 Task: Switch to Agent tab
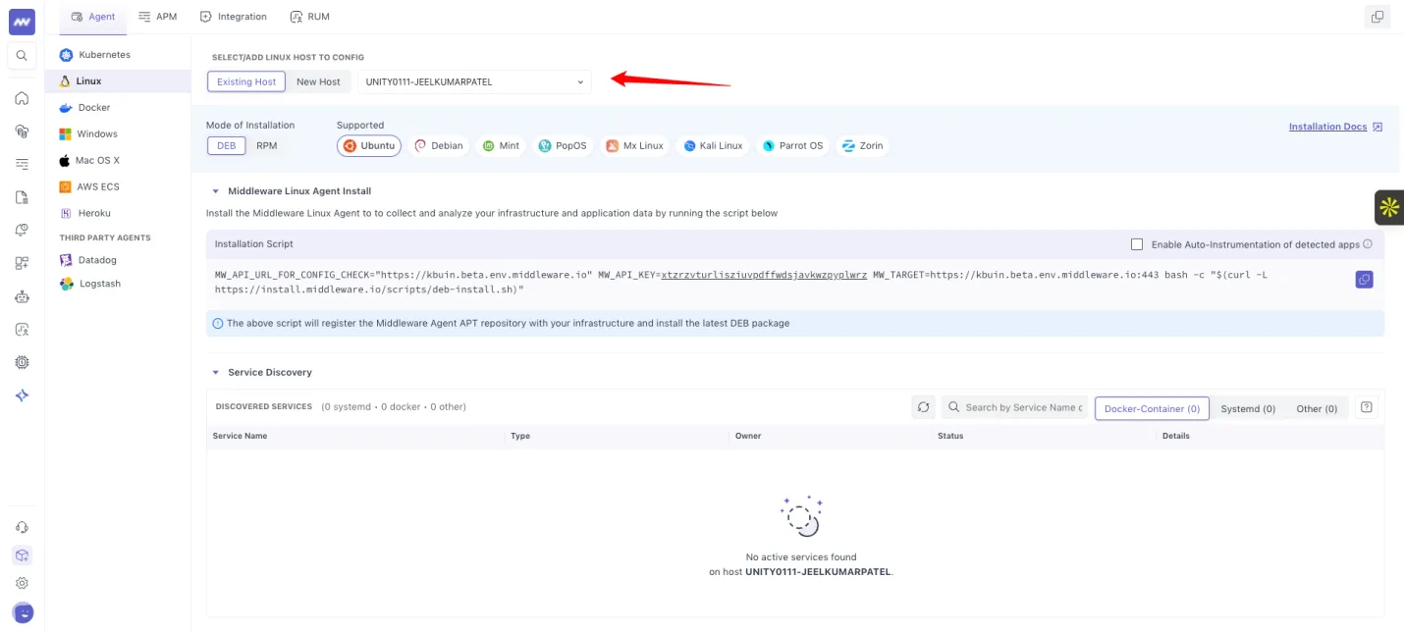[93, 17]
